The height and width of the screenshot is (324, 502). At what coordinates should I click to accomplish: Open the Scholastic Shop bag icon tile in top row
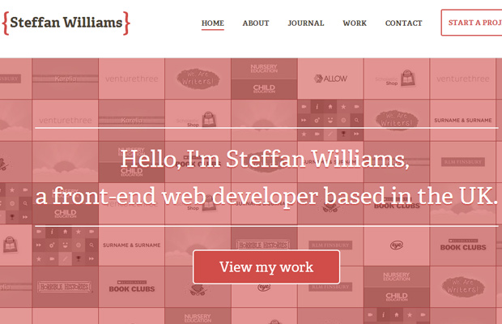(397, 79)
